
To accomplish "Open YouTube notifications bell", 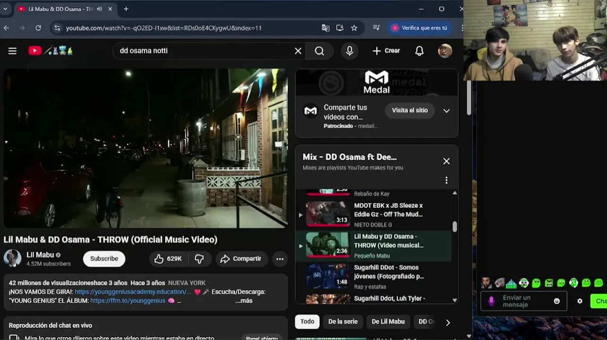I will pyautogui.click(x=419, y=51).
